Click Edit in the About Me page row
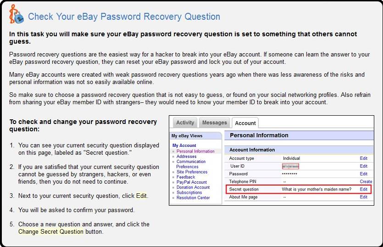The image size is (383, 247). point(363,197)
